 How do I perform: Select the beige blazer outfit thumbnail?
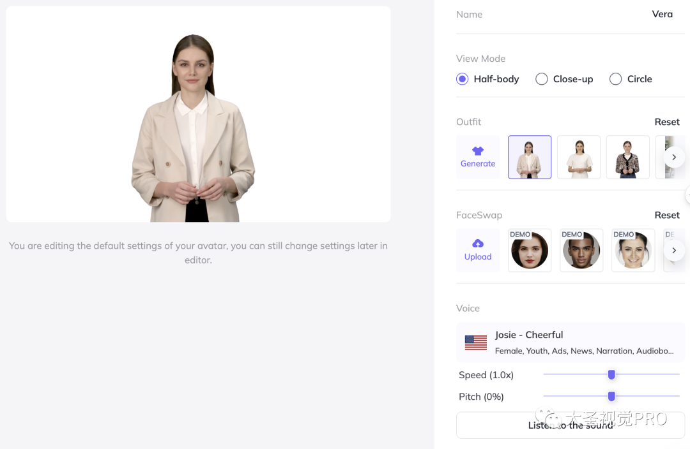(530, 157)
